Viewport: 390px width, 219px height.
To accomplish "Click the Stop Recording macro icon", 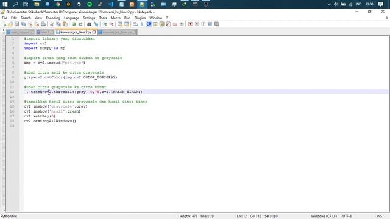I will click(x=197, y=24).
